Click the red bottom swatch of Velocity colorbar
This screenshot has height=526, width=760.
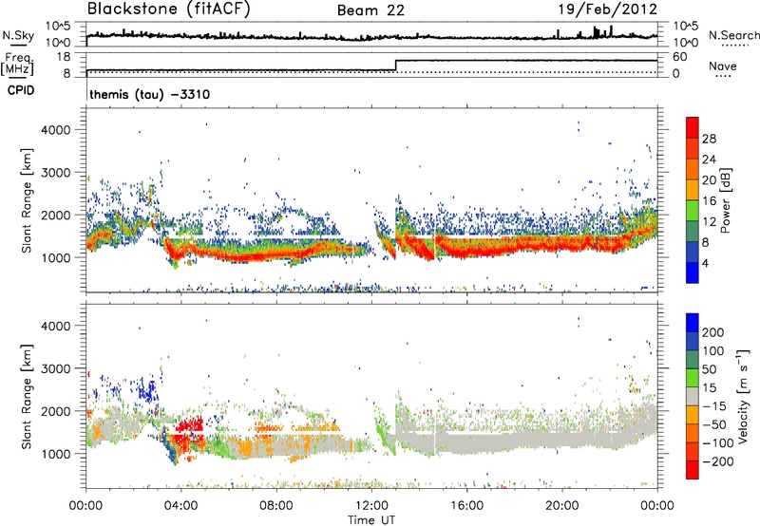pos(693,470)
